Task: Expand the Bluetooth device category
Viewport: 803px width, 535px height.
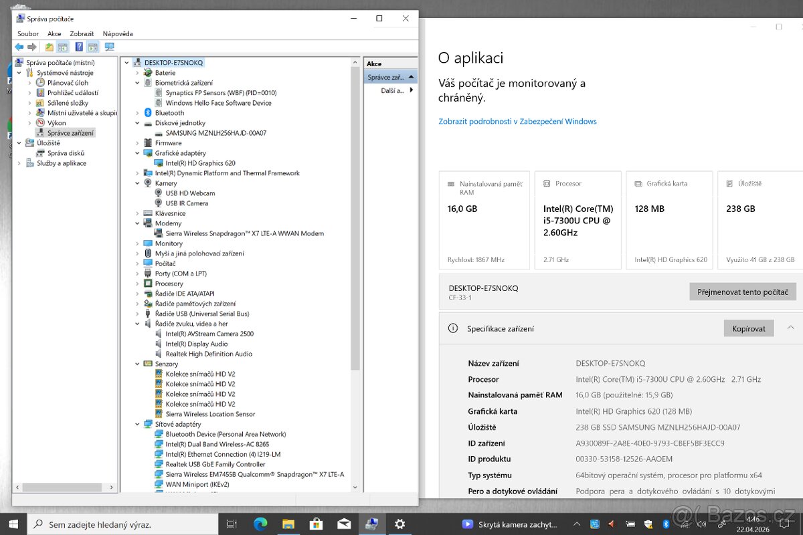Action: click(x=138, y=113)
